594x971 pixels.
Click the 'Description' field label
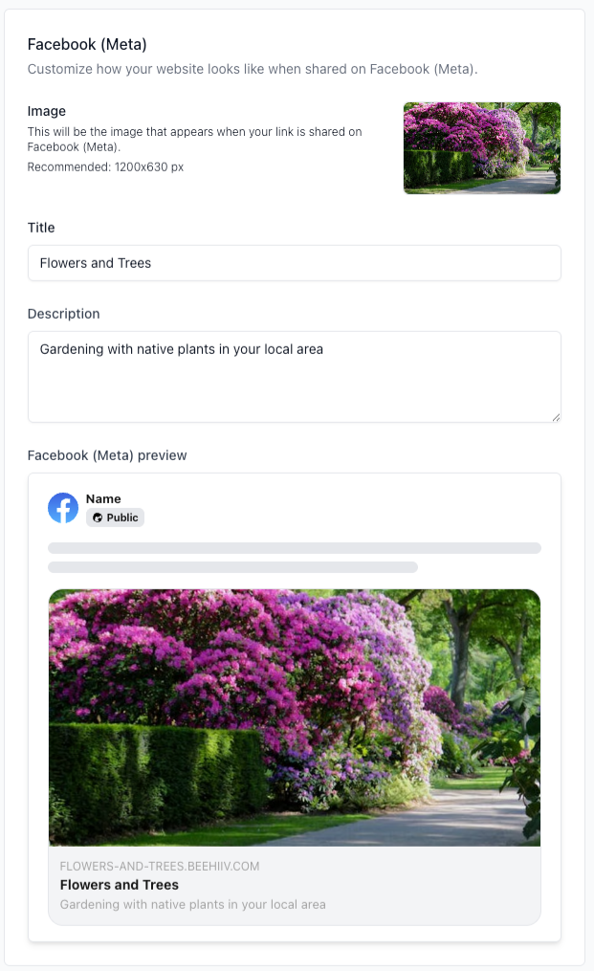coord(63,314)
